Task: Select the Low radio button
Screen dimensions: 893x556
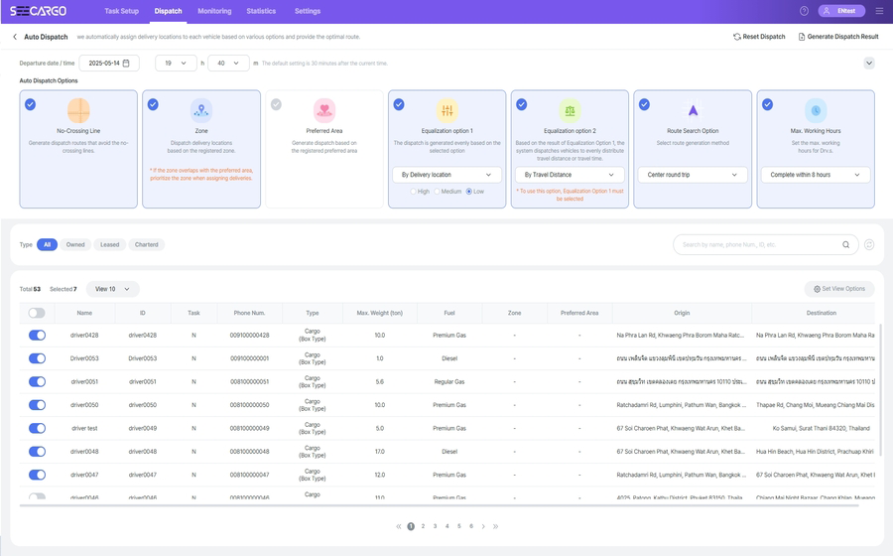Action: (469, 192)
